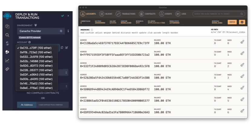Open Ganache settings gear icon

pos(242,22)
